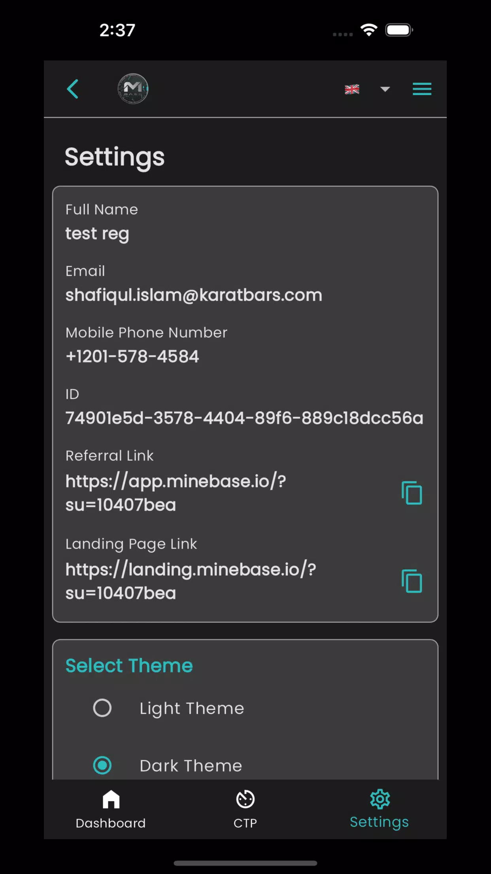Image resolution: width=491 pixels, height=874 pixels.
Task: Tap the CTP timer icon
Action: (245, 799)
